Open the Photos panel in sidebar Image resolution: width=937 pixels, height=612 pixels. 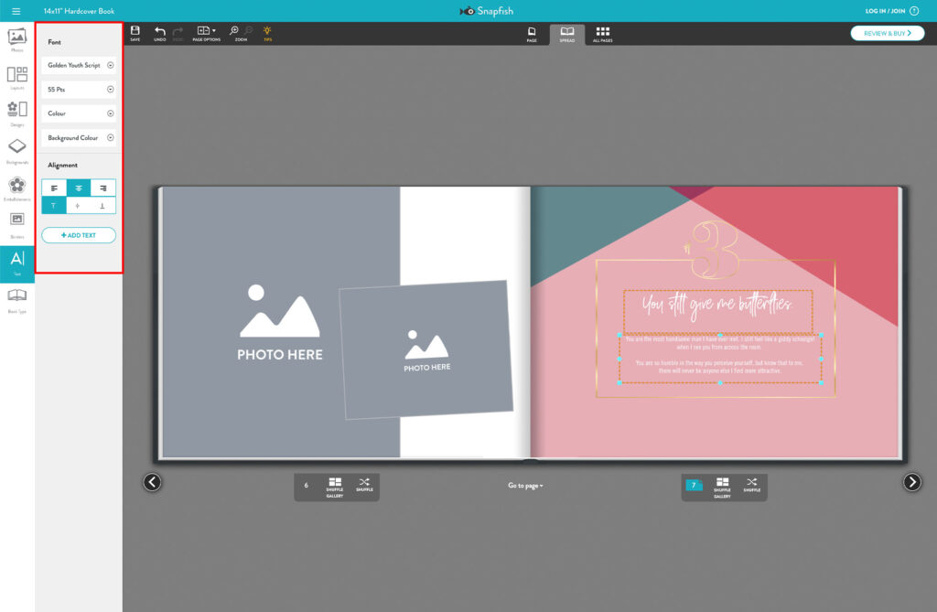16,39
